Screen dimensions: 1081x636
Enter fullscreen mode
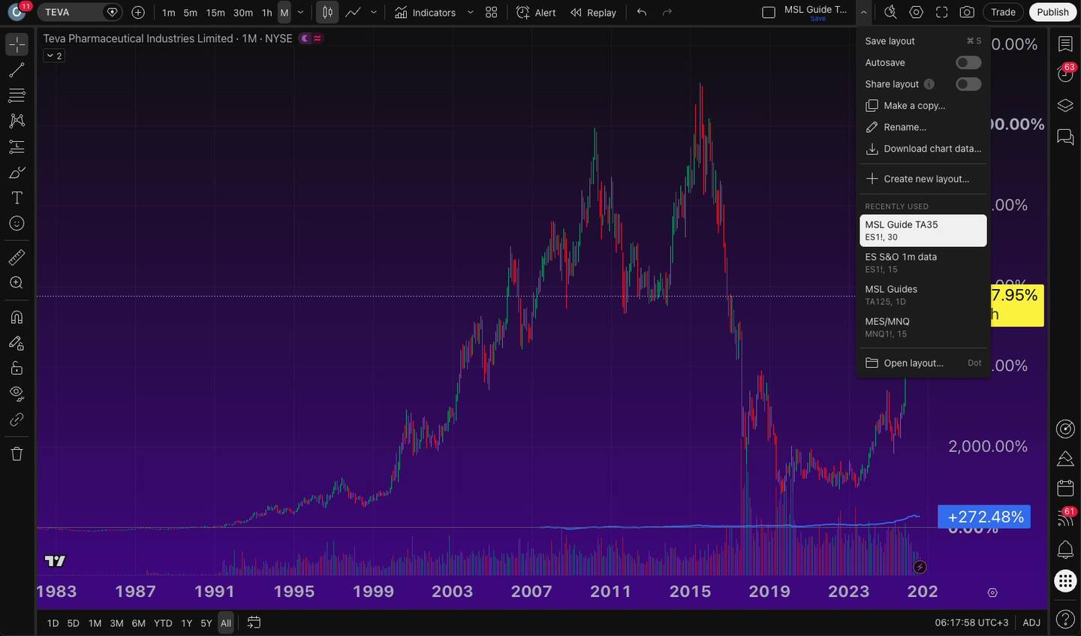pos(941,12)
